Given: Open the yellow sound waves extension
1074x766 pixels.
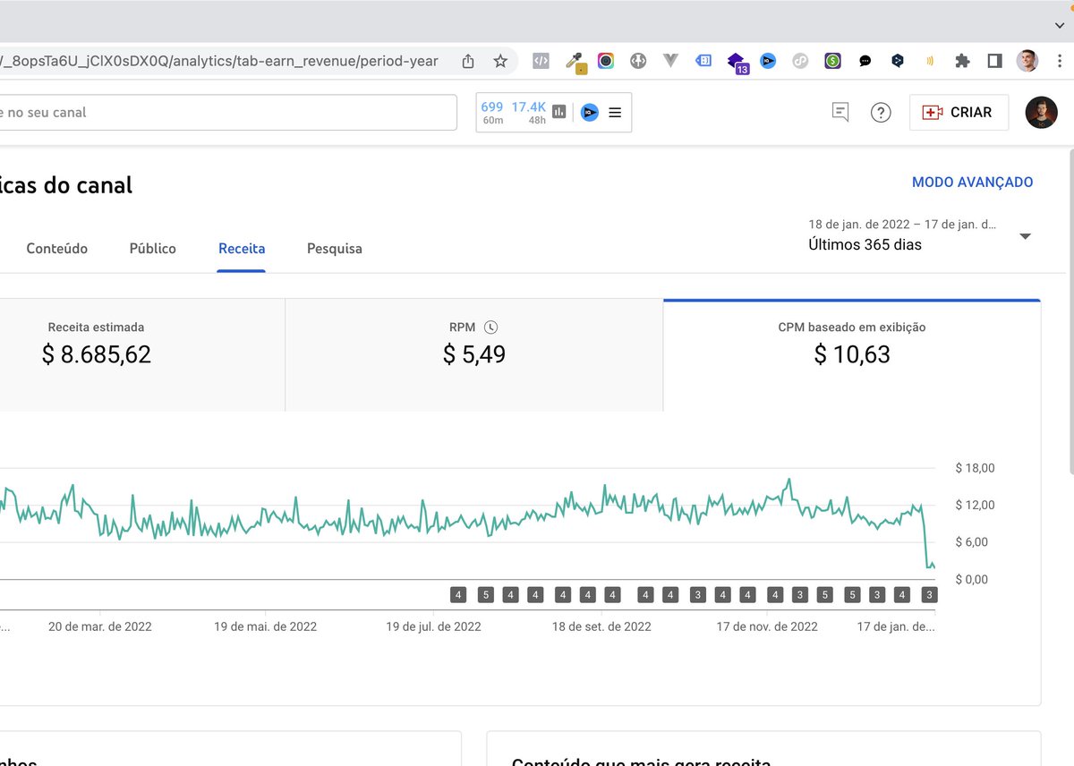Looking at the screenshot, I should point(930,61).
